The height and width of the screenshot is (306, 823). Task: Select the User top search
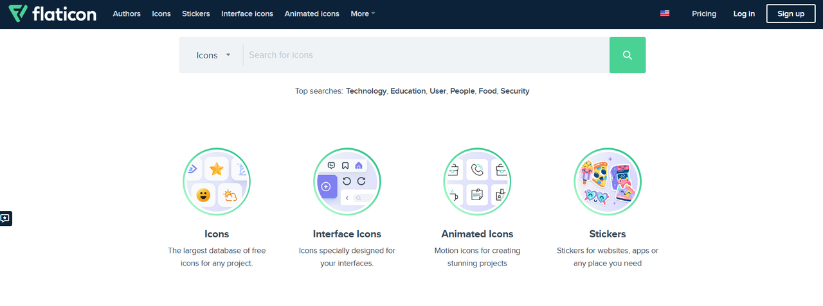pyautogui.click(x=438, y=91)
